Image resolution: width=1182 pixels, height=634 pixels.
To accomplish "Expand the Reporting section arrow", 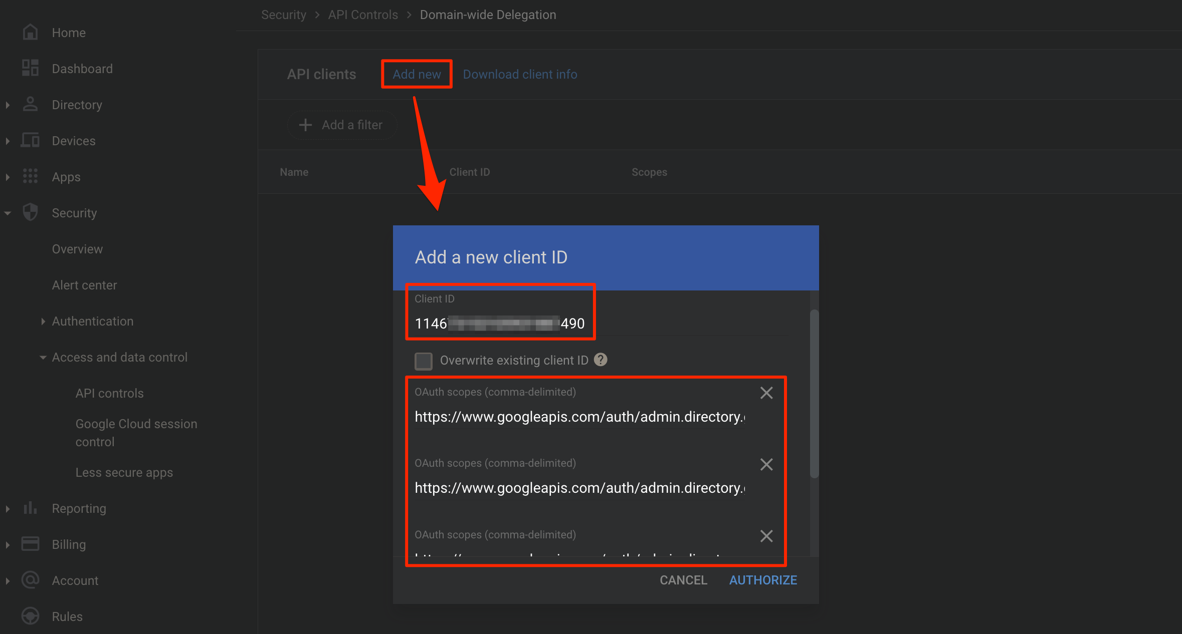I will tap(8, 508).
